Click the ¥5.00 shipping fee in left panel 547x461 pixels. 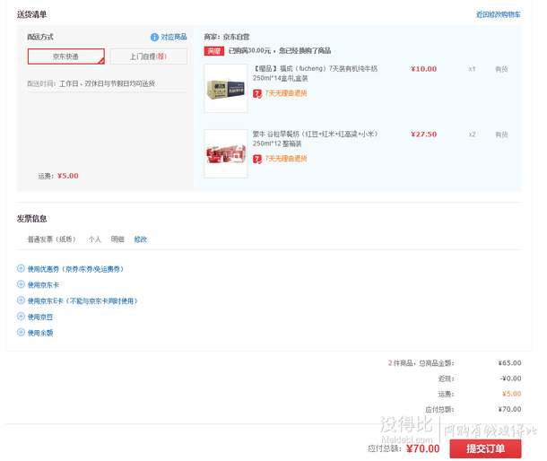pyautogui.click(x=68, y=176)
